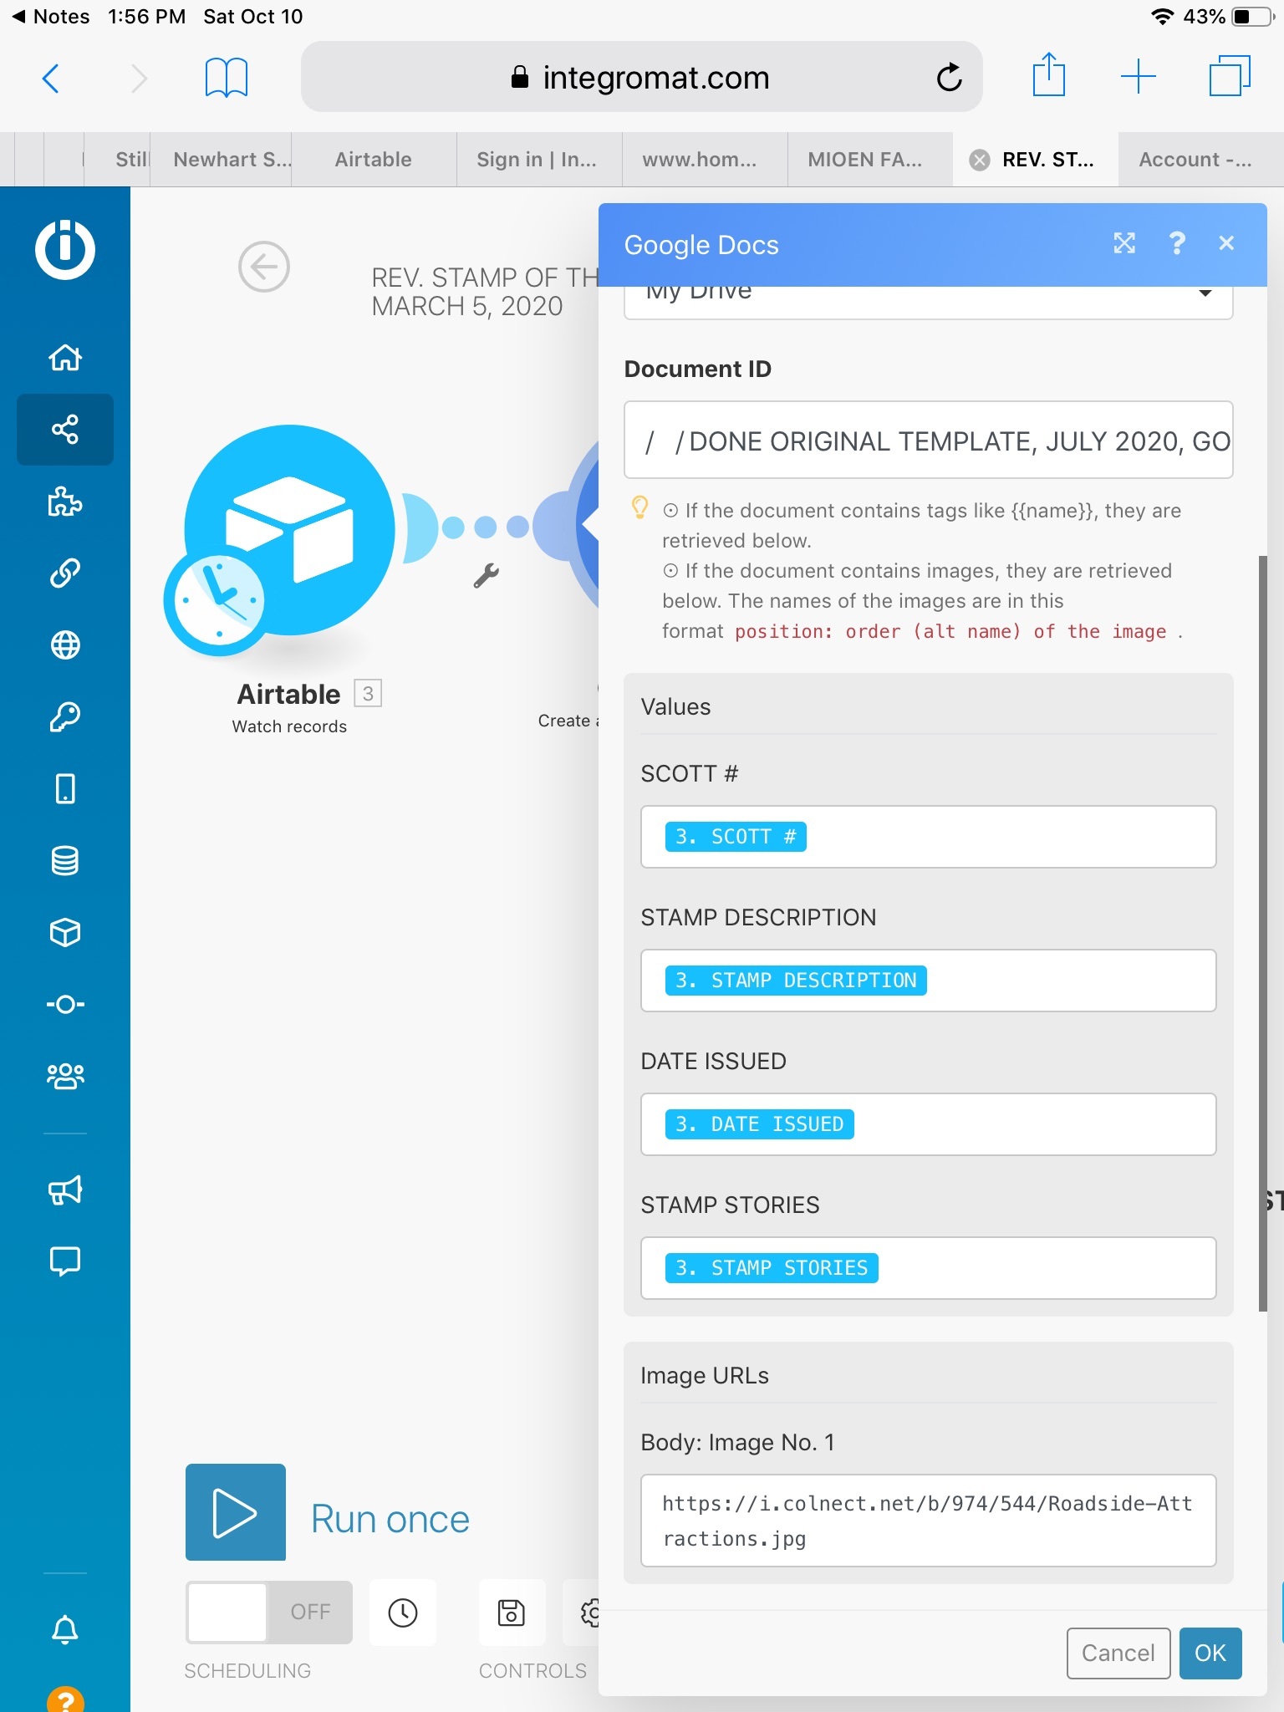The height and width of the screenshot is (1712, 1284).
Task: Click the STAMP DESCRIPTION value field
Action: [929, 981]
